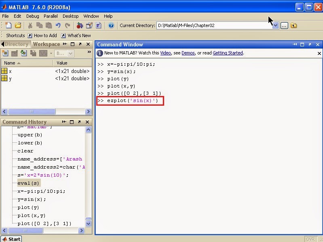Click the Workspace scroll right arrow

click(88, 111)
